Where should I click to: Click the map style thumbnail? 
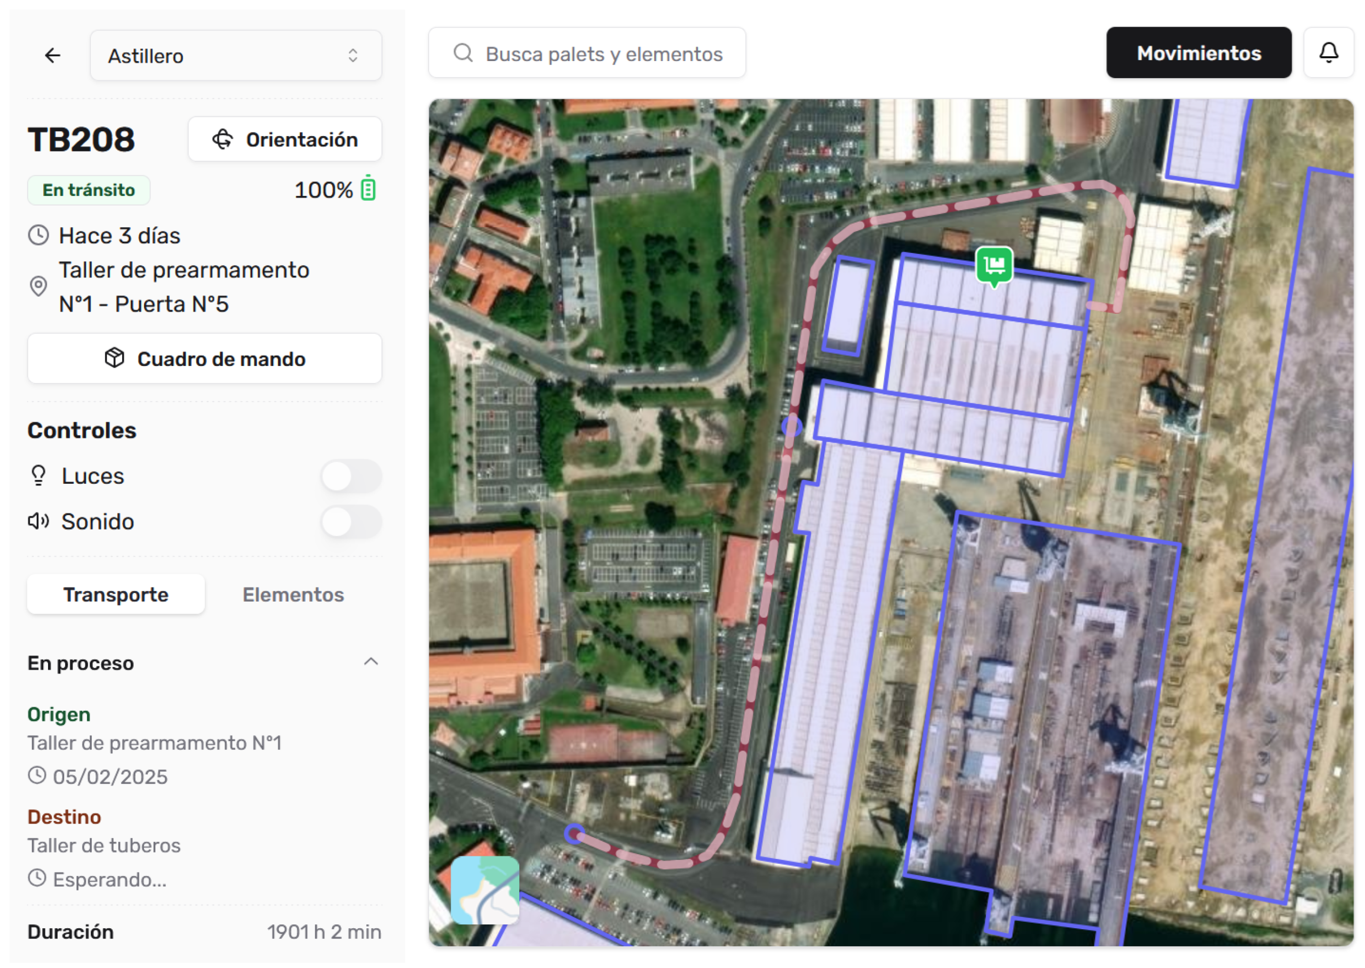pos(485,890)
